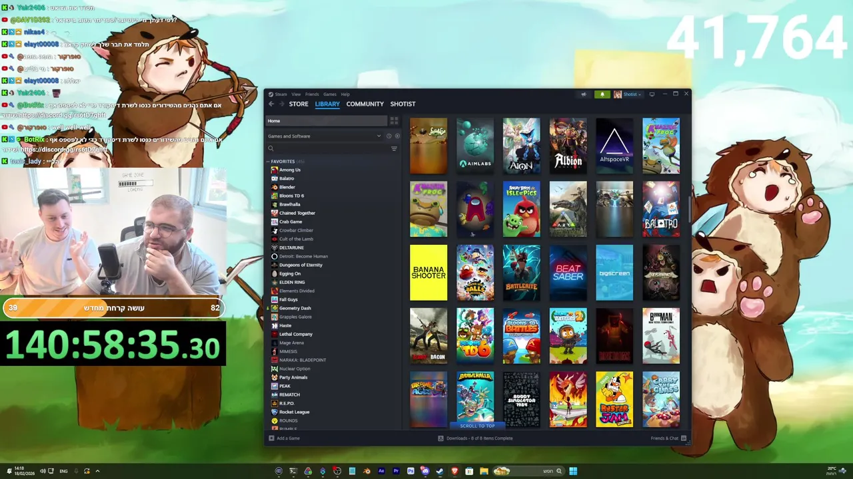Click the Among Us icon in sidebar
Image resolution: width=853 pixels, height=479 pixels.
(x=275, y=170)
